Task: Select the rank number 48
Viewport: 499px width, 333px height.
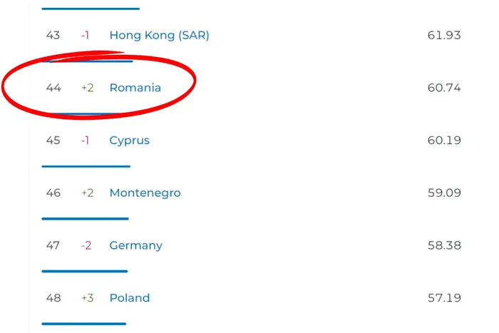Action: 53,298
